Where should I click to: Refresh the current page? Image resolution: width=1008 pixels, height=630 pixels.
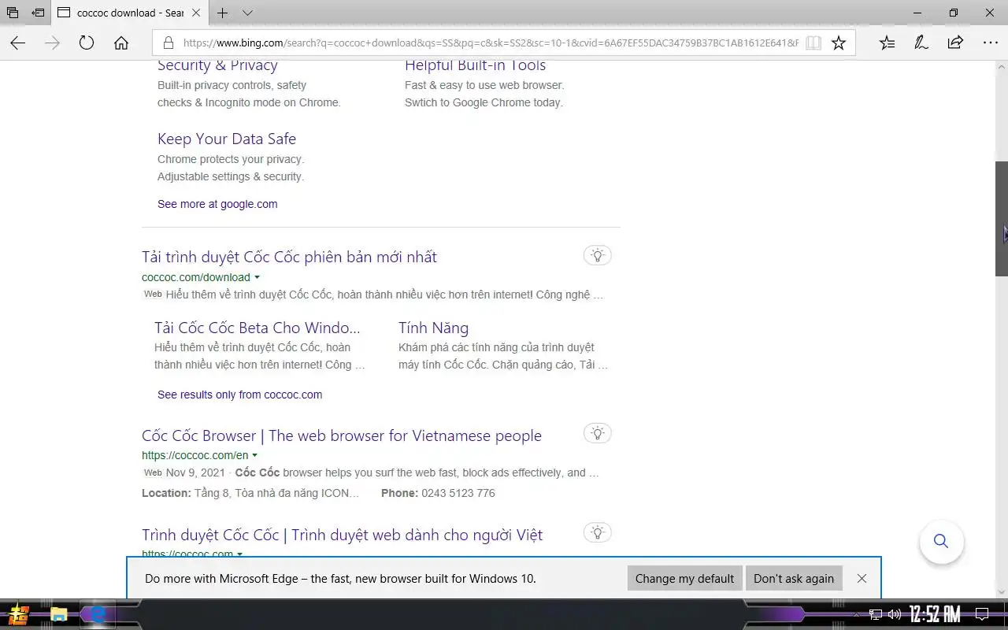coord(87,43)
